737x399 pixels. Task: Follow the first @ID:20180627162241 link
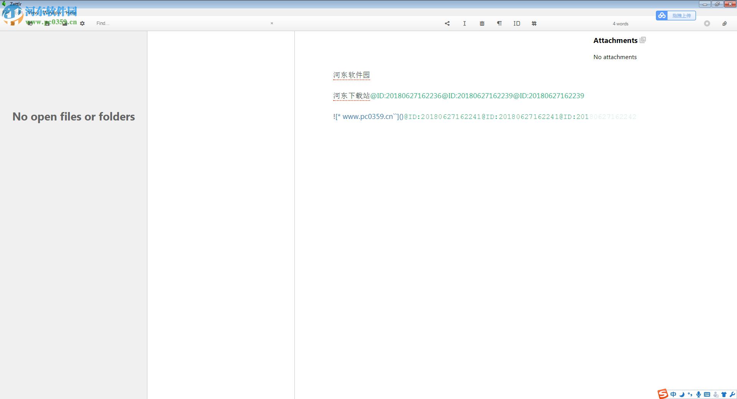pyautogui.click(x=443, y=117)
